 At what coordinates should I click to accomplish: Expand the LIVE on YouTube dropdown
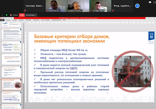tap(36, 15)
